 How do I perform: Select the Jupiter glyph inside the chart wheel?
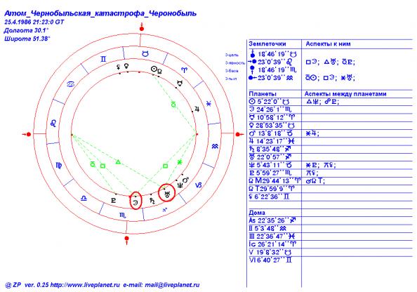click(197, 109)
